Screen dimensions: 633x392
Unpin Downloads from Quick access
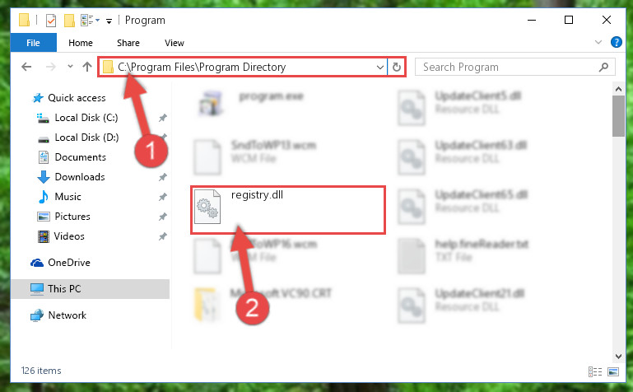click(x=163, y=177)
